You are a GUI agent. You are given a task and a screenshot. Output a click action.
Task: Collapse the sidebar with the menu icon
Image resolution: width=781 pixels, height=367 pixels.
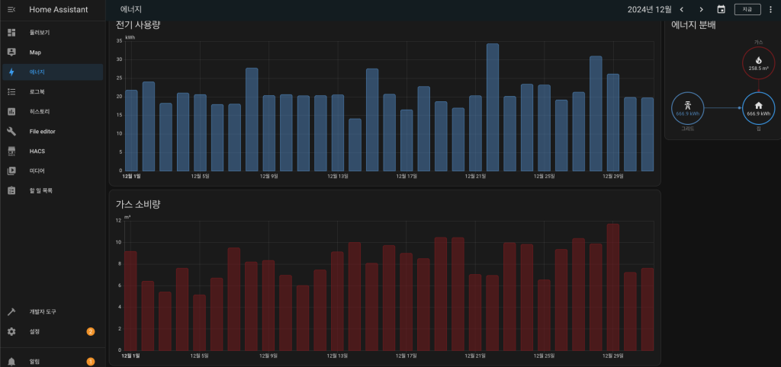click(11, 9)
